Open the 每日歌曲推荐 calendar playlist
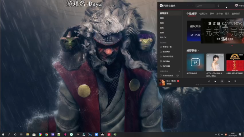The image size is (244, 137). [195, 62]
